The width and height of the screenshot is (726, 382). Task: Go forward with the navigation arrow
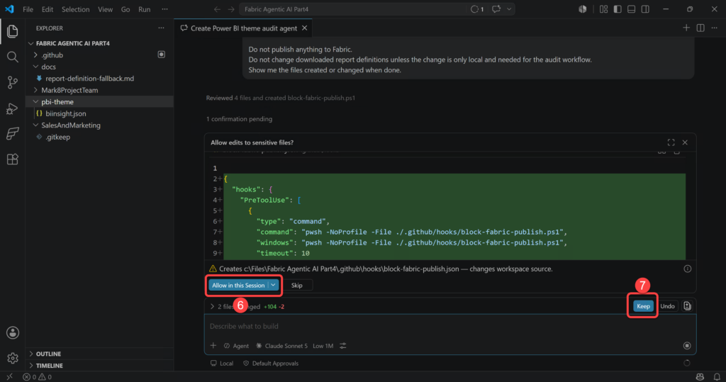click(x=230, y=9)
